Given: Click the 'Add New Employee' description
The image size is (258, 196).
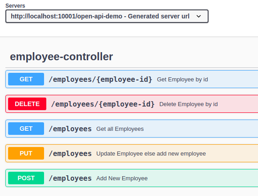Looking at the screenshot, I should pyautogui.click(x=122, y=178).
